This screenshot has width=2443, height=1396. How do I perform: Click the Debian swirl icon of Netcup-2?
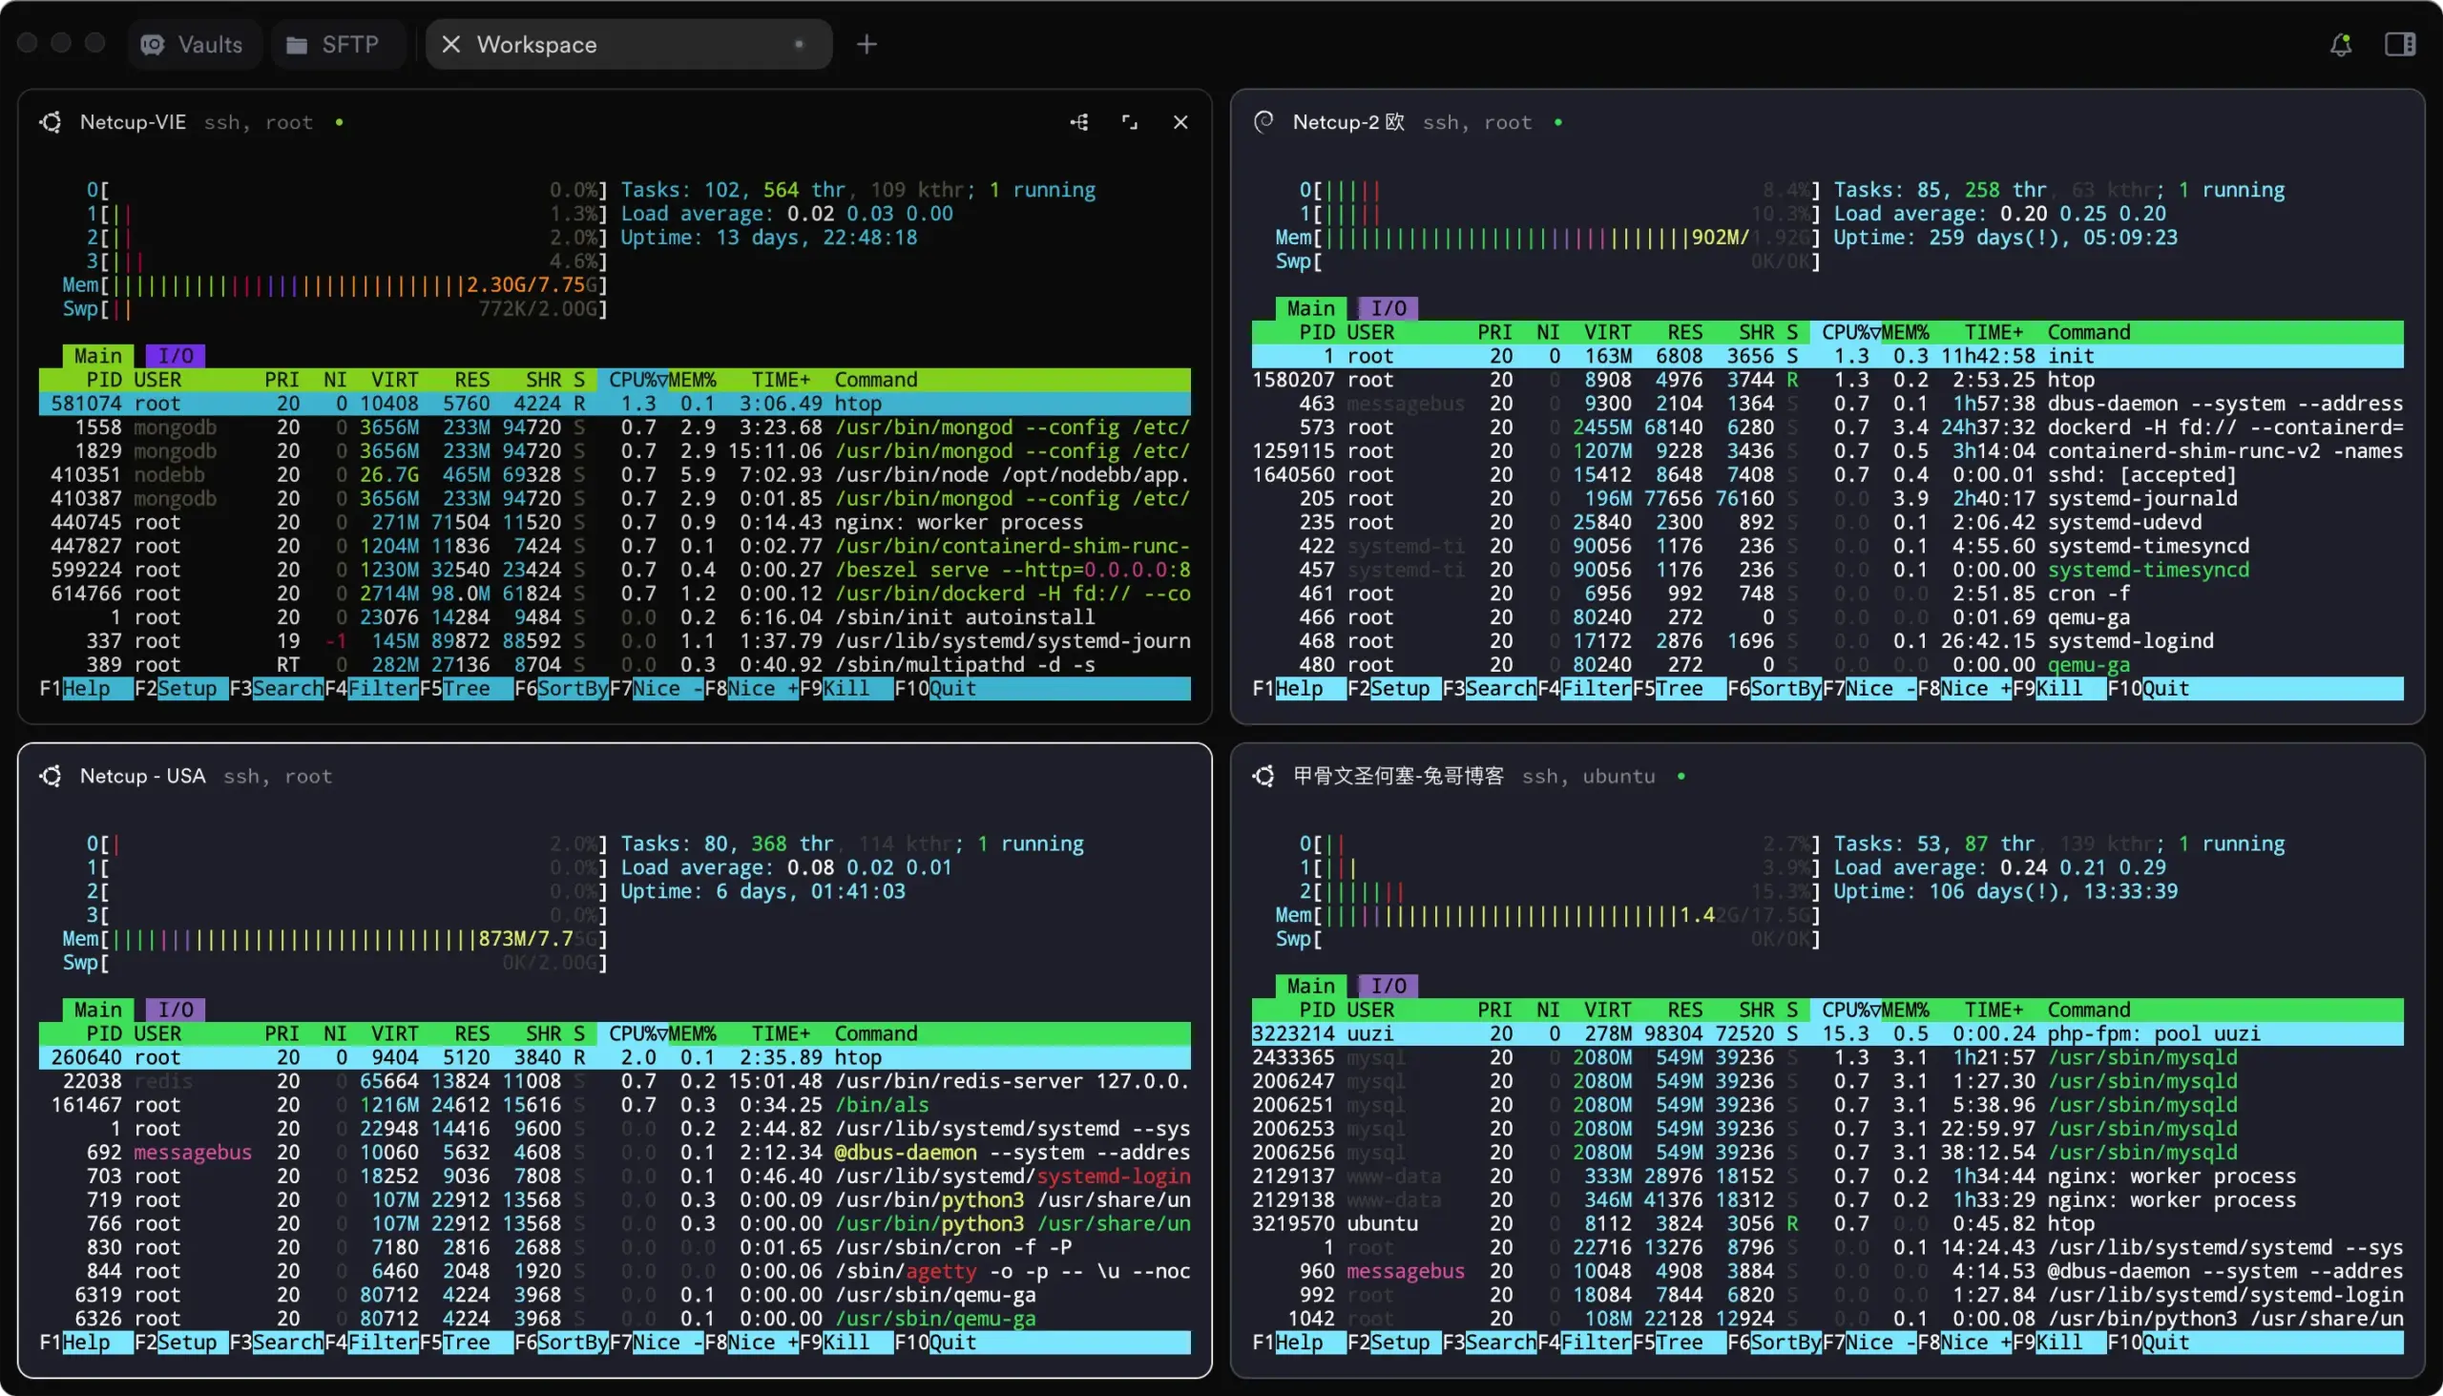pyautogui.click(x=1263, y=121)
